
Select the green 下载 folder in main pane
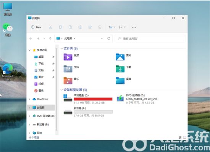pos(120,69)
